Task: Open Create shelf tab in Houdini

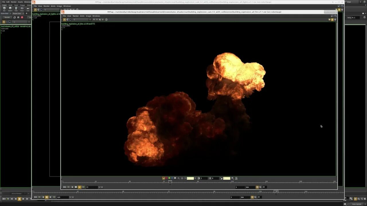Action: [x=4, y=5]
